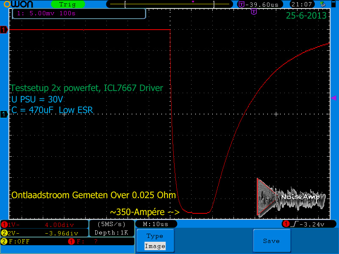Click the '(5MS/s)' sample rate readout
This screenshot has height=254, width=339.
[x=111, y=224]
